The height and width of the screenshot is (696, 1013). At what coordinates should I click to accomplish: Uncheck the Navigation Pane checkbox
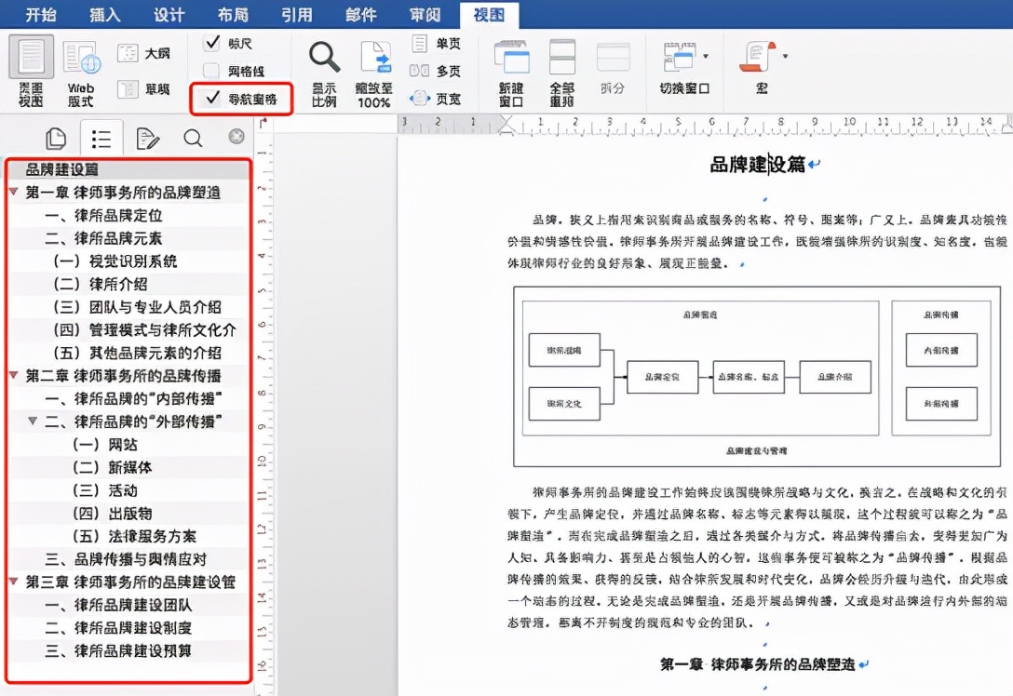[x=213, y=98]
